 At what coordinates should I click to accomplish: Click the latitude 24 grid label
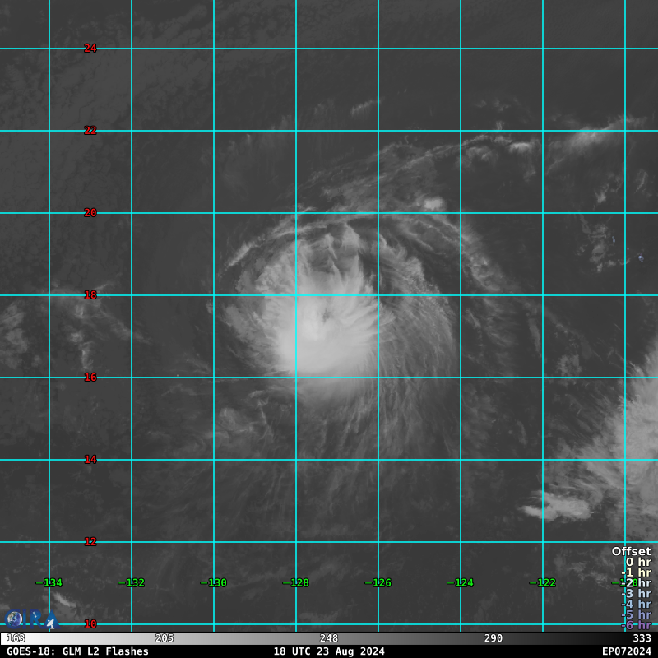tap(90, 49)
